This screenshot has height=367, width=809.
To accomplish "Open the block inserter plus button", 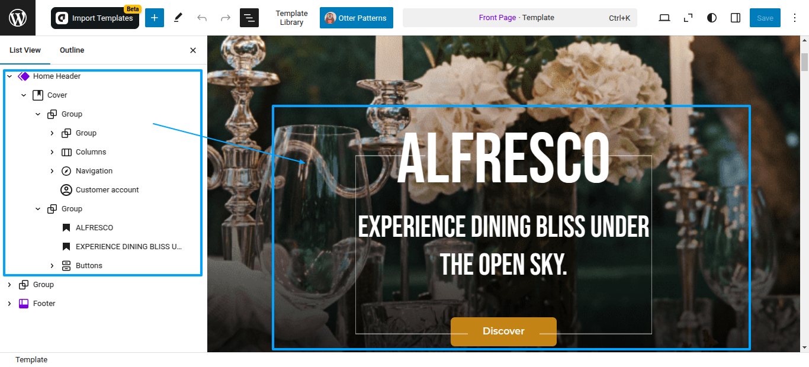I will (x=155, y=18).
